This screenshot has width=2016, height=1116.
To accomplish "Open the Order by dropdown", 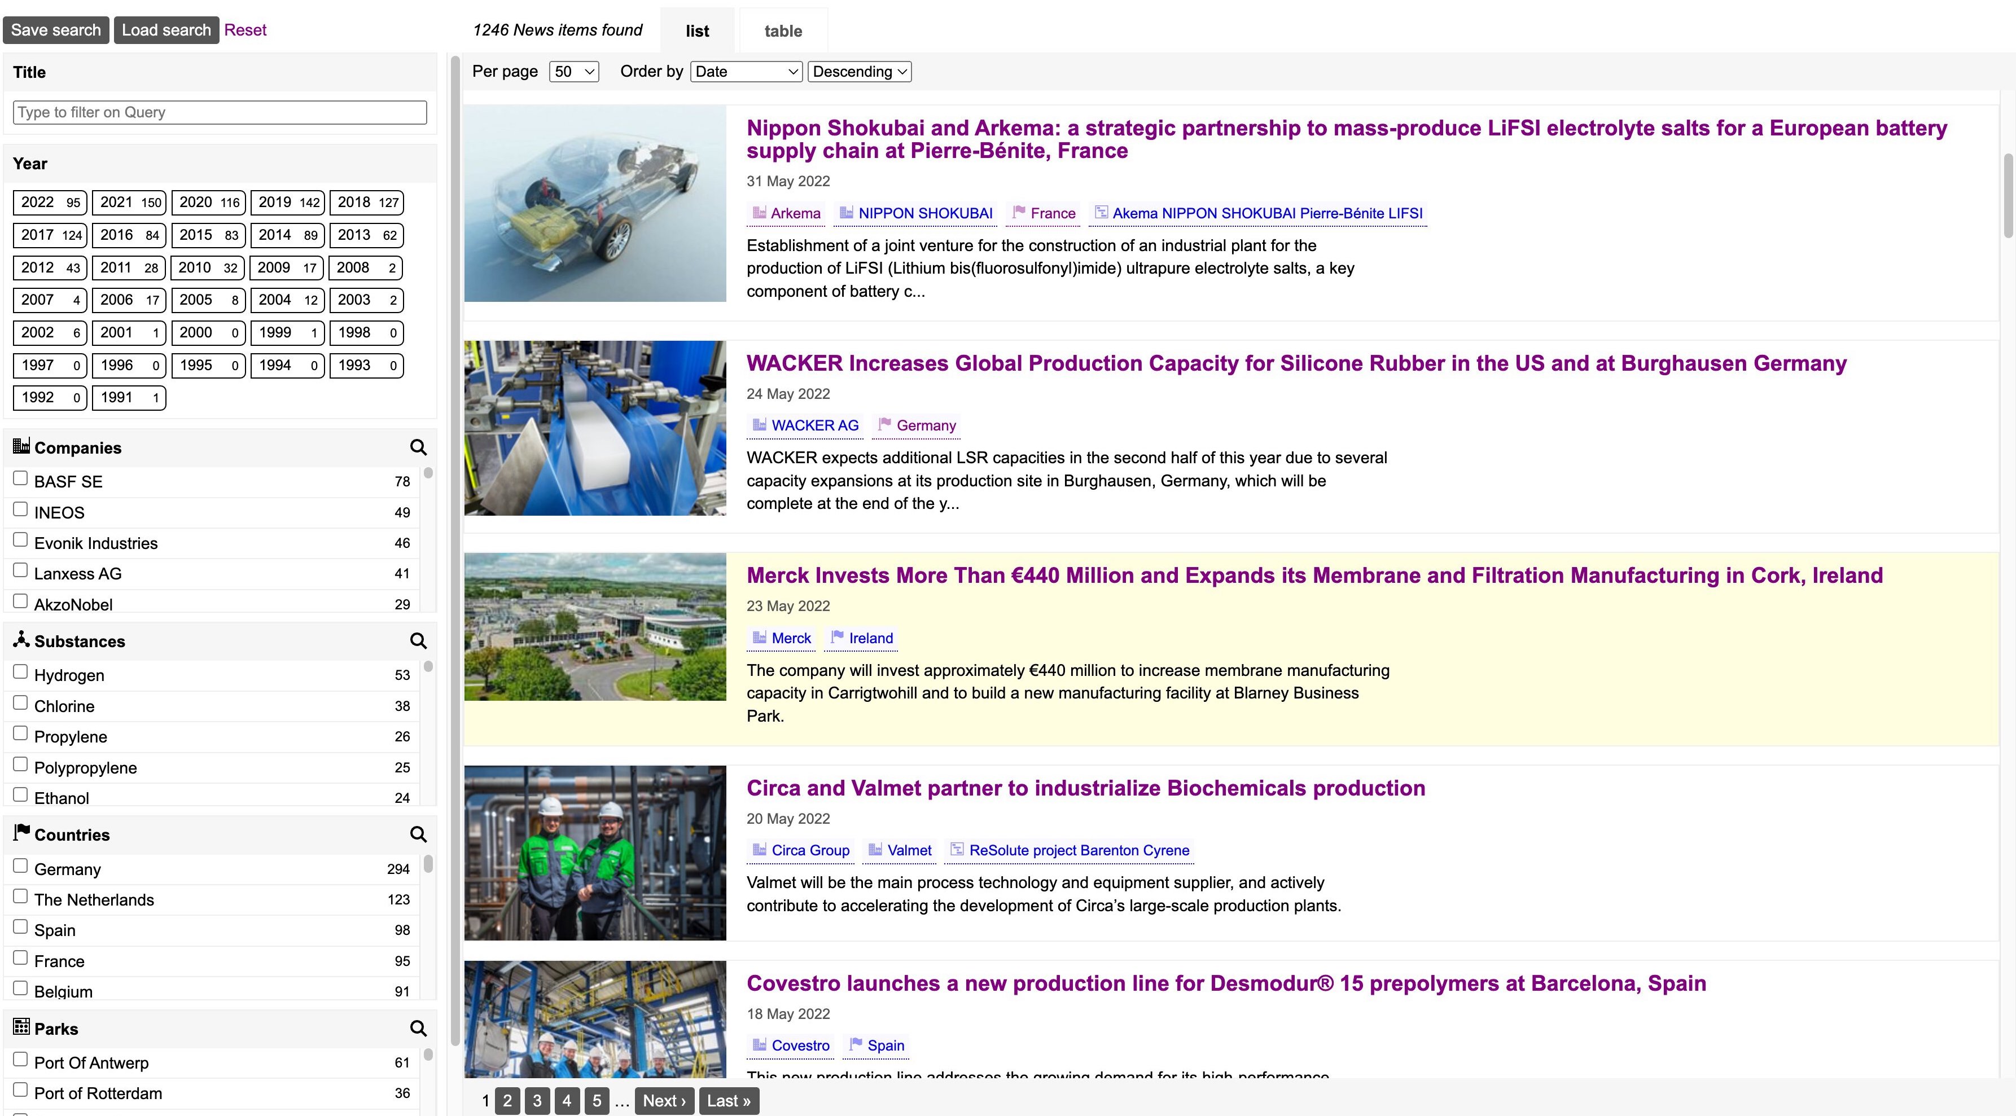I will coord(746,71).
